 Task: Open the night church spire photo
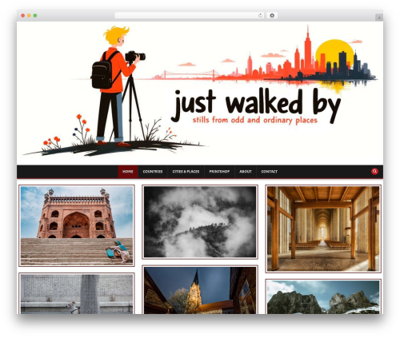coord(200,290)
